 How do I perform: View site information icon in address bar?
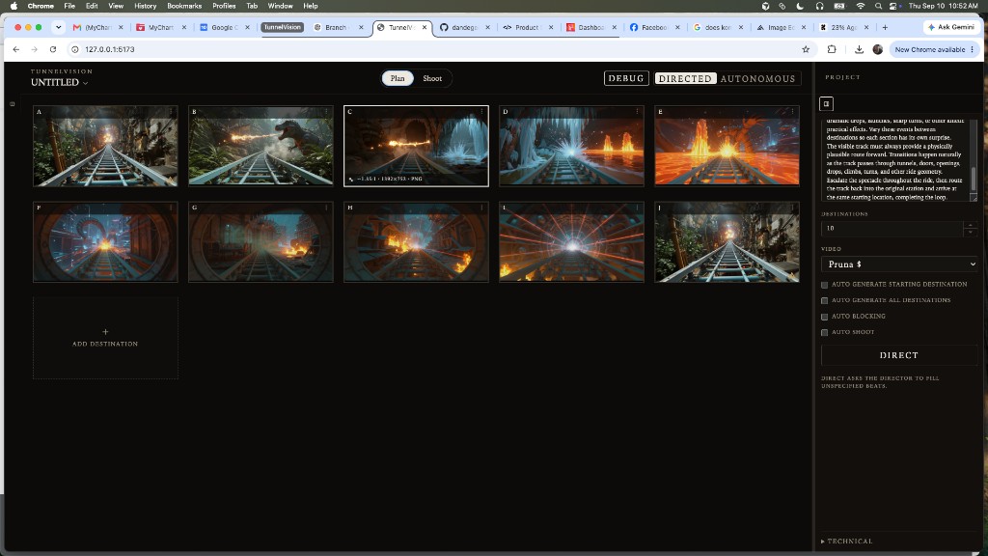click(x=75, y=49)
